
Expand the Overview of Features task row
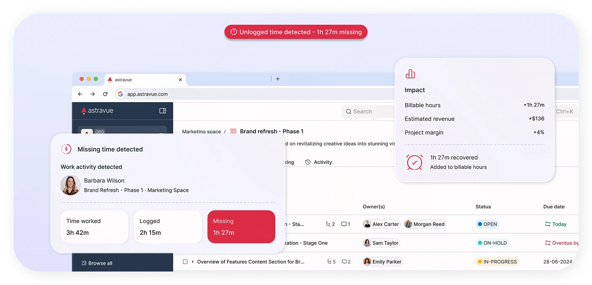coord(193,262)
